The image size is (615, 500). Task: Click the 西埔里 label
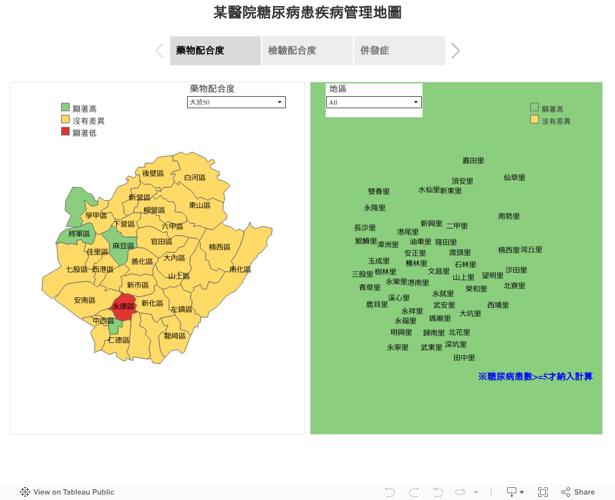click(x=498, y=305)
